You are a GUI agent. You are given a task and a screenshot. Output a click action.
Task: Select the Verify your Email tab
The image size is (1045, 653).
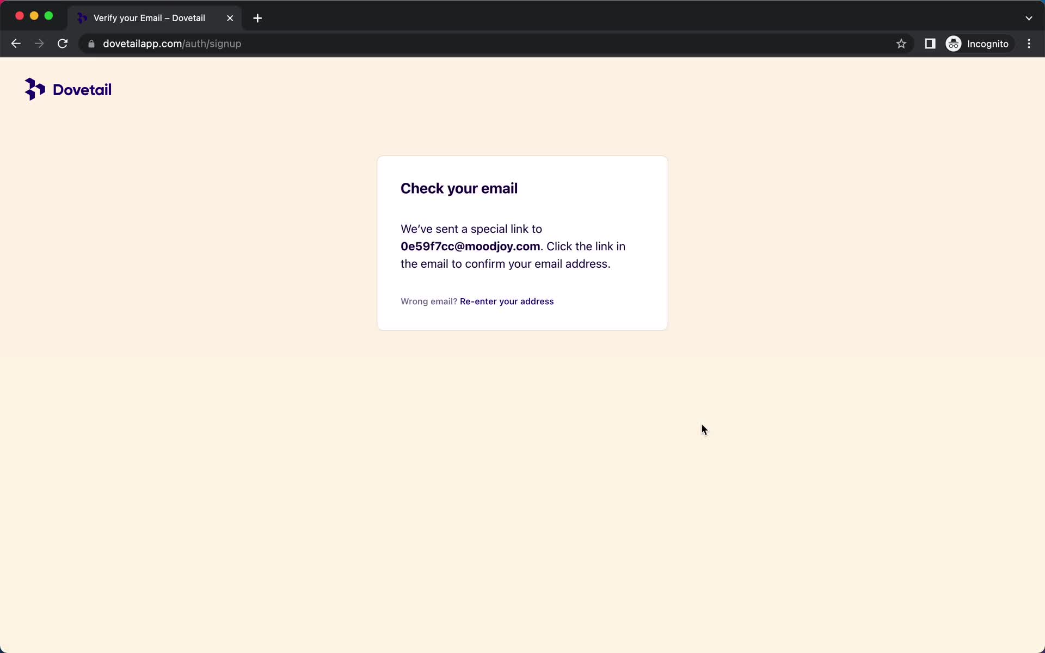[147, 17]
